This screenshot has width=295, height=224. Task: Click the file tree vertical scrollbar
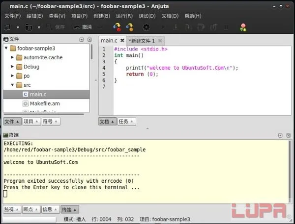(91, 52)
